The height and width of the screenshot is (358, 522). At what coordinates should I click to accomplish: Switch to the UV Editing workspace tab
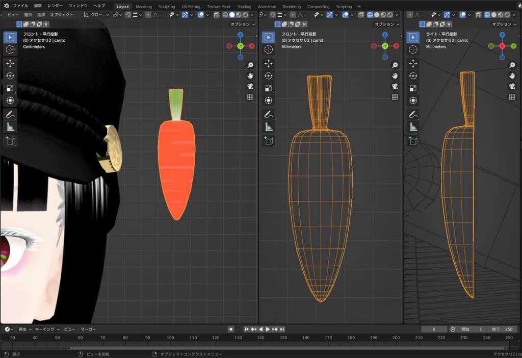click(191, 7)
